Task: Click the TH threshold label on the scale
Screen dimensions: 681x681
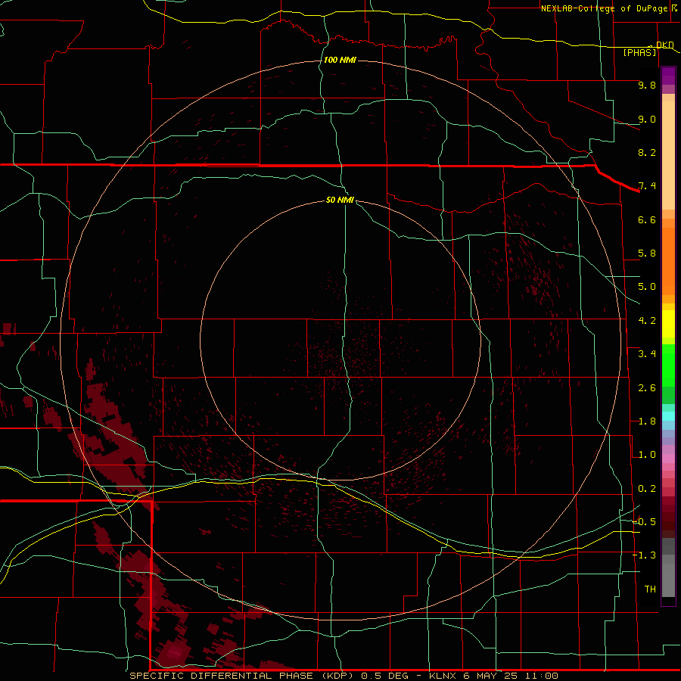Action: coord(650,589)
